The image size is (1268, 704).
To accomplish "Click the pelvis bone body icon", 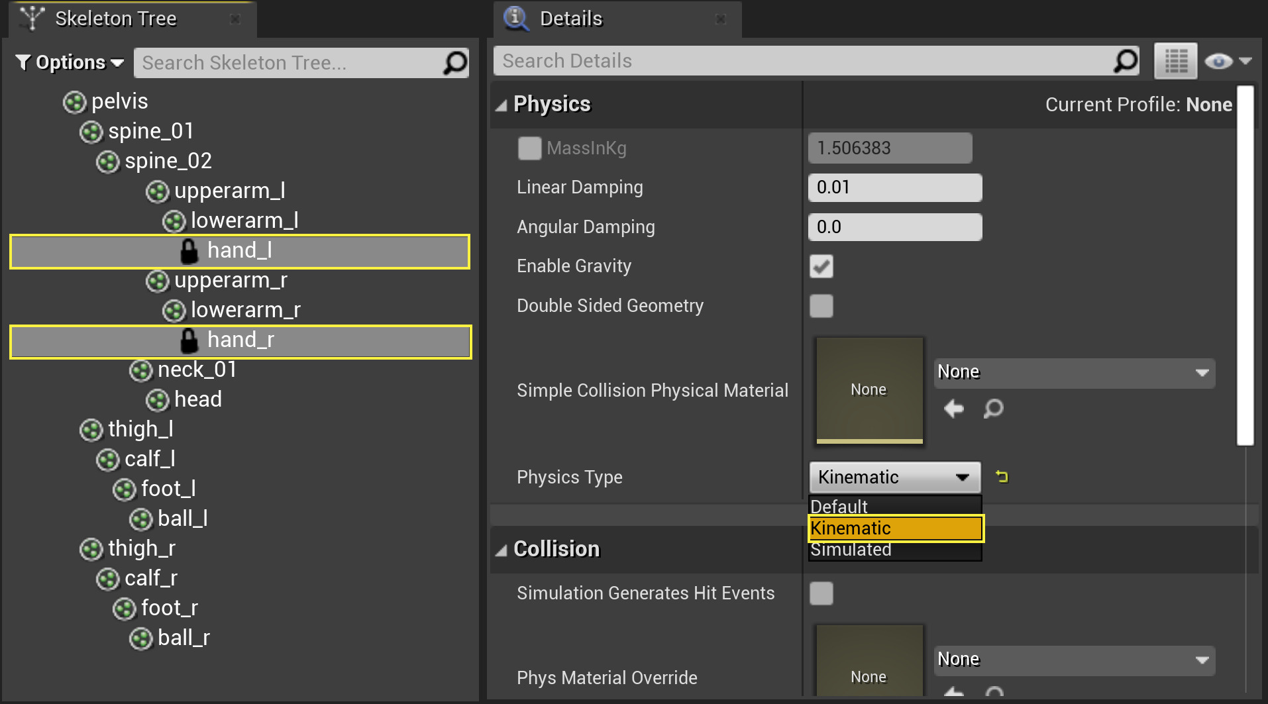I will pyautogui.click(x=74, y=102).
